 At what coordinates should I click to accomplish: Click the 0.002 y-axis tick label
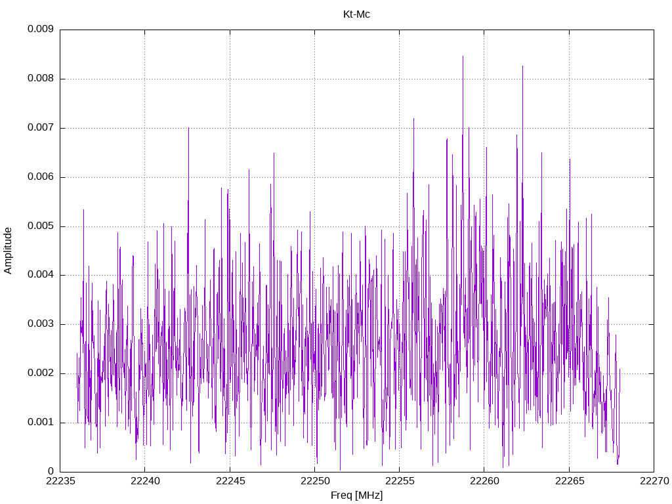pyautogui.click(x=41, y=373)
